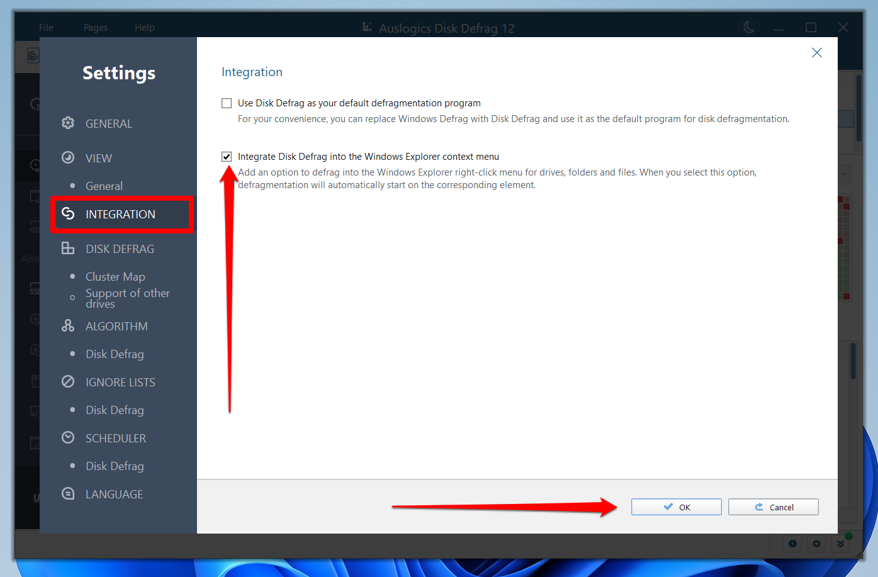The height and width of the screenshot is (577, 878).
Task: Open the LANGUAGE settings icon
Action: pyautogui.click(x=68, y=494)
